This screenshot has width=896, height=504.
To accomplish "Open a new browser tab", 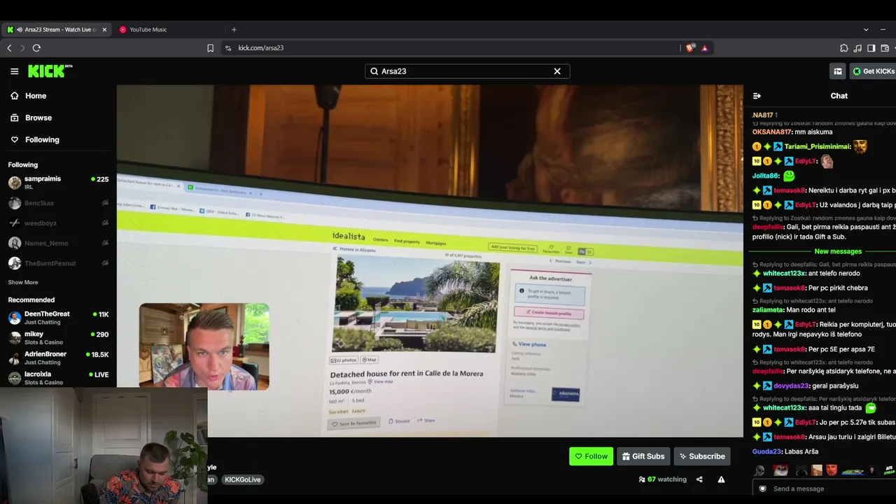I will (234, 29).
